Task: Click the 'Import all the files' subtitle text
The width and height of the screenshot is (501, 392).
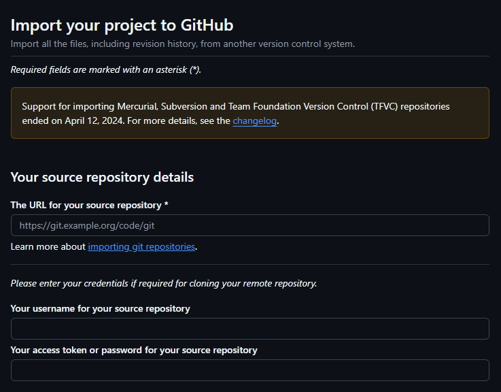Action: tap(183, 44)
